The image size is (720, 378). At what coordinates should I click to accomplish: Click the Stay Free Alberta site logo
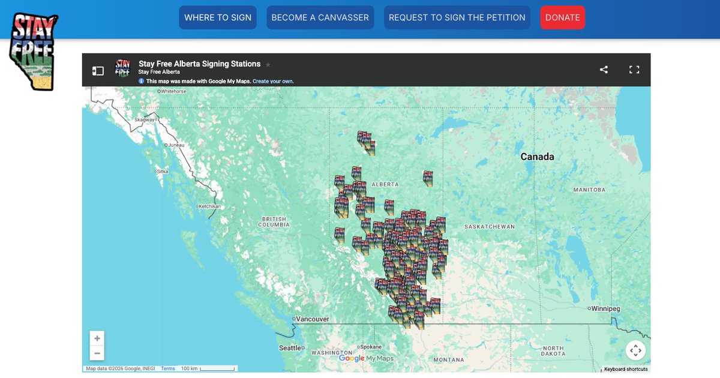(34, 52)
